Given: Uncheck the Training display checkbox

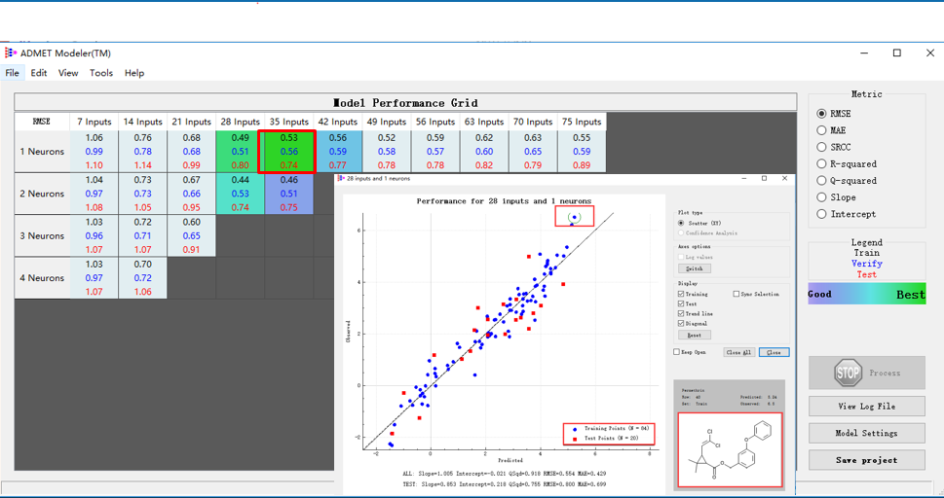Looking at the screenshot, I should click(681, 294).
